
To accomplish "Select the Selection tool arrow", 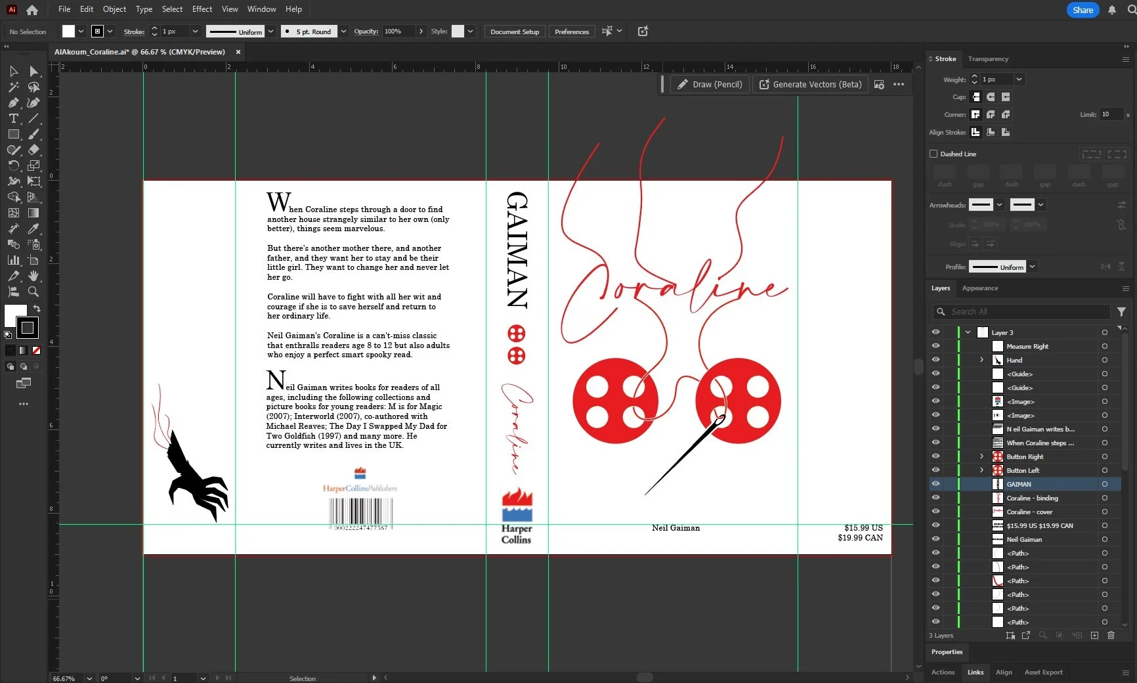I will 13,71.
